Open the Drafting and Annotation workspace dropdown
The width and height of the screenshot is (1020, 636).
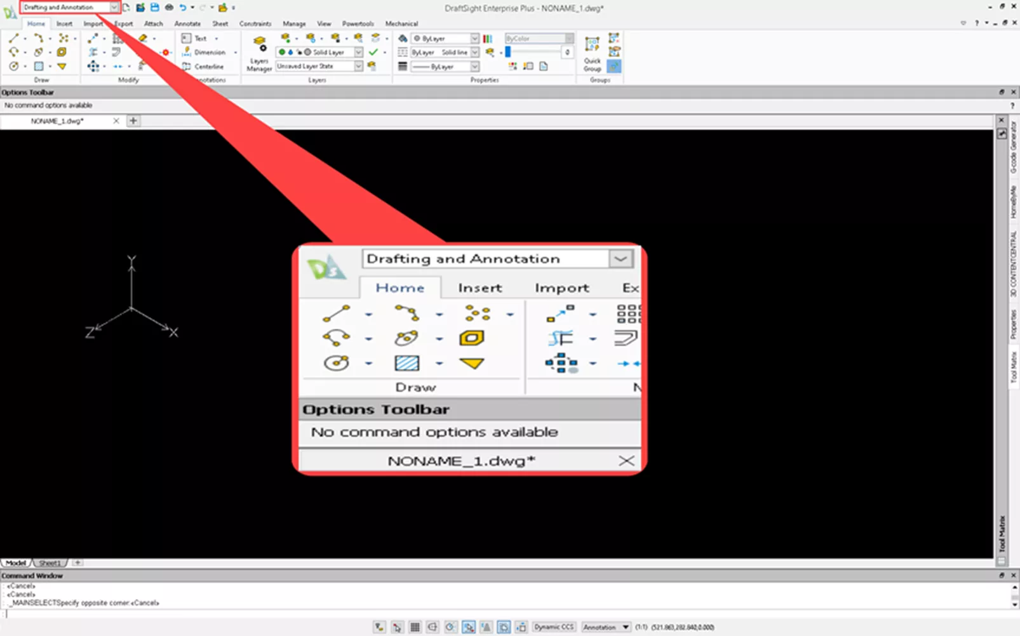coord(114,8)
